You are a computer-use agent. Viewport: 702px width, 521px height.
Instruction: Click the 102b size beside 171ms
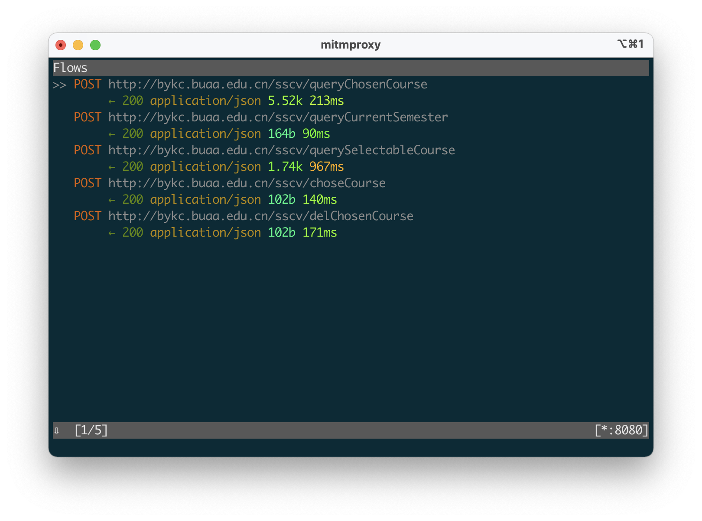[x=282, y=233]
